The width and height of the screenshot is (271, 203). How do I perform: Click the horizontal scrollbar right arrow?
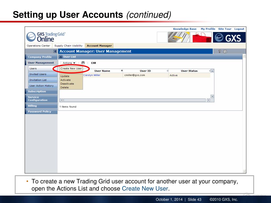[x=209, y=100]
